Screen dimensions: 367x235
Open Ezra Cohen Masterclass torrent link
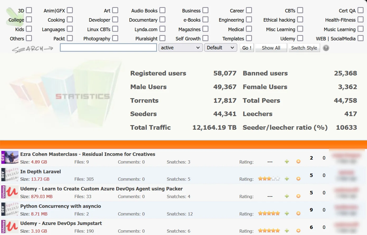(x=88, y=154)
